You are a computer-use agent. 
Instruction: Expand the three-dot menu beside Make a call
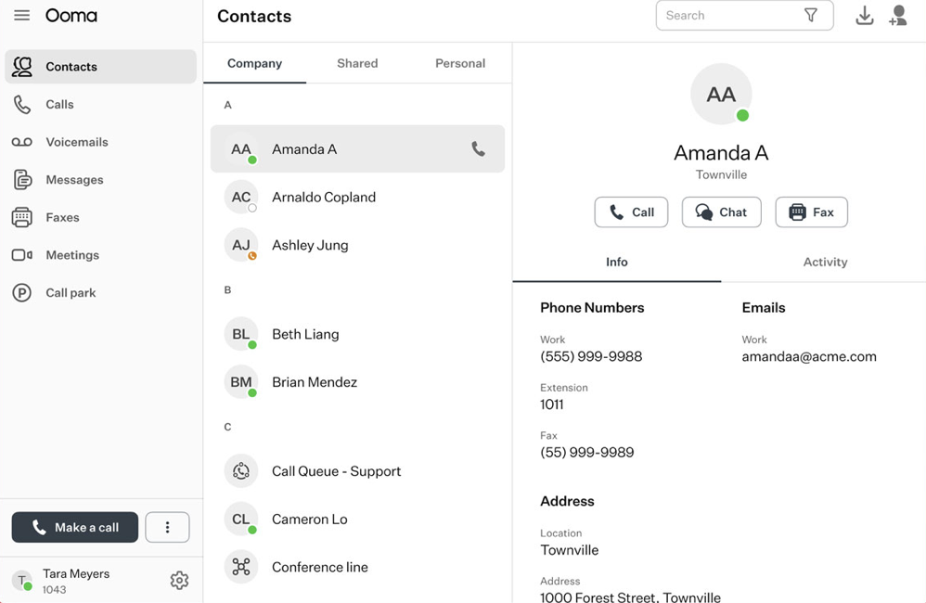167,527
